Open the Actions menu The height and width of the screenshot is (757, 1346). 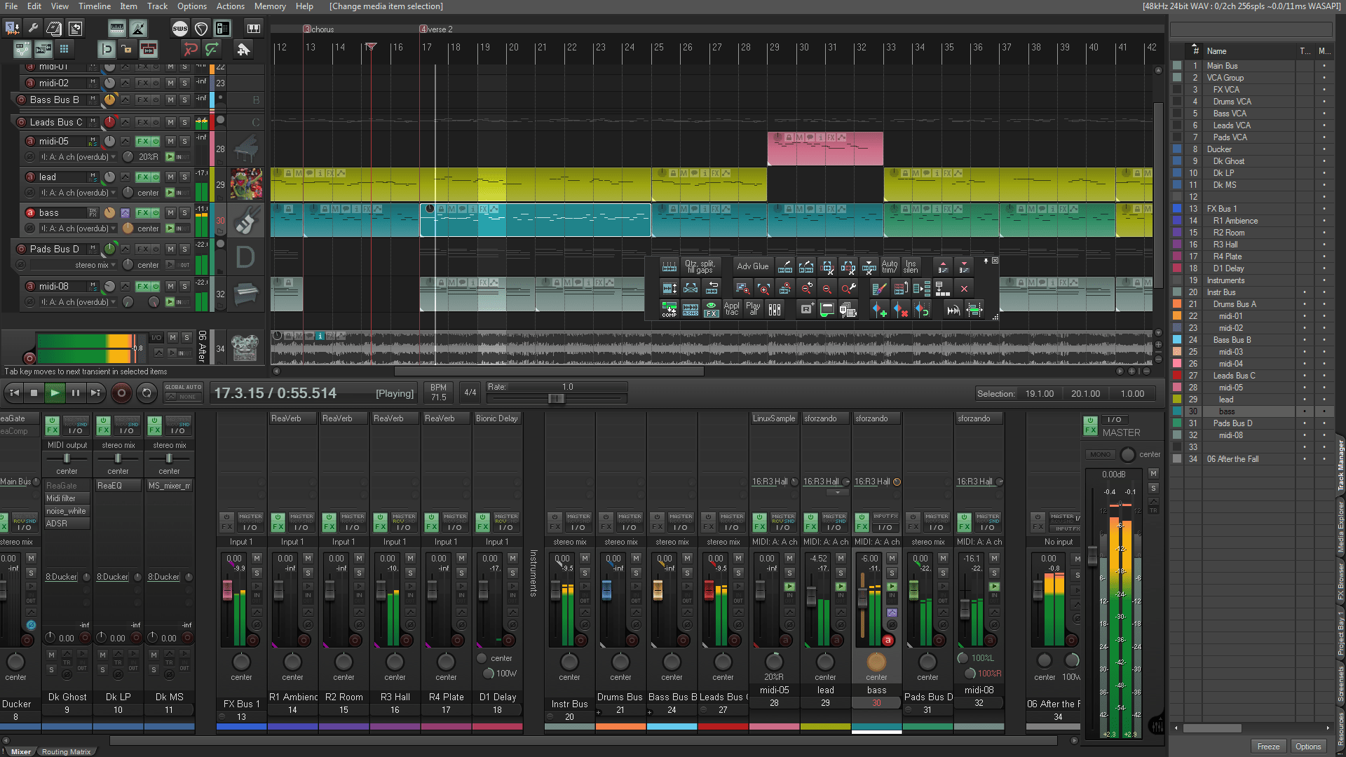point(230,6)
